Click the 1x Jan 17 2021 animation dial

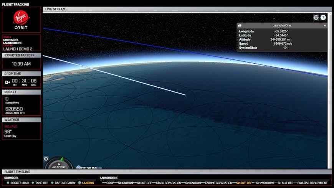59,164
